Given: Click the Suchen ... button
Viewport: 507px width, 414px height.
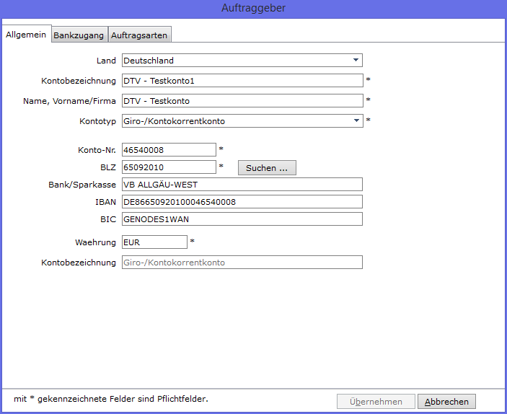Looking at the screenshot, I should coord(267,168).
